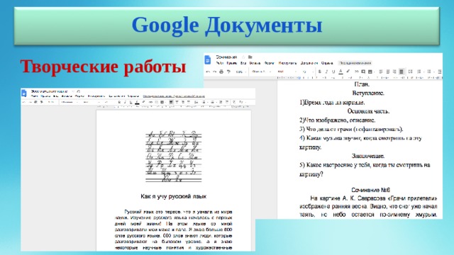Open font size dropdown in Сочинение window
This screenshot has width=454, height=255.
coord(308,72)
